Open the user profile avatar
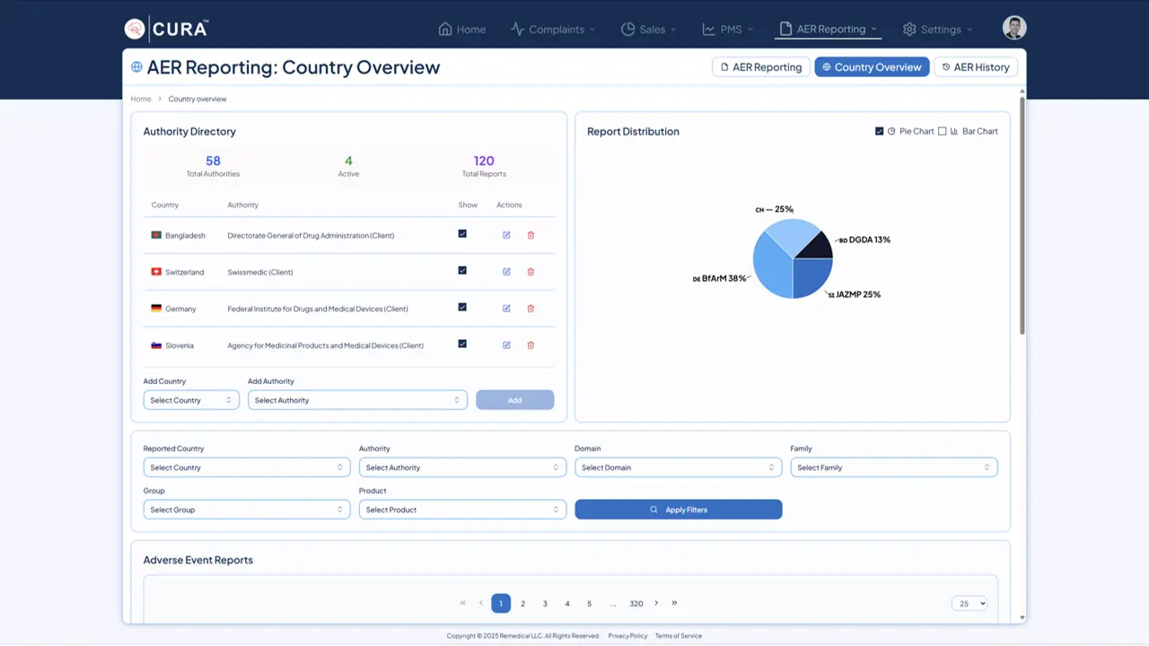Viewport: 1149px width, 646px height. tap(1014, 28)
